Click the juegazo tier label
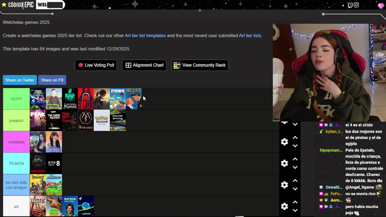The height and width of the screenshot is (217, 386). click(x=16, y=120)
